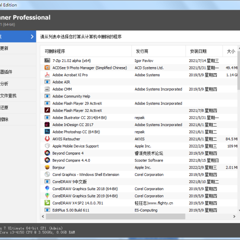Viewport: 240px width, 240px height.
Task: Click the chevron on the selected blue sidebar tab
Action: 32,36
